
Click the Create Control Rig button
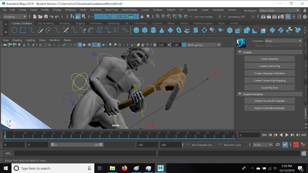click(269, 66)
